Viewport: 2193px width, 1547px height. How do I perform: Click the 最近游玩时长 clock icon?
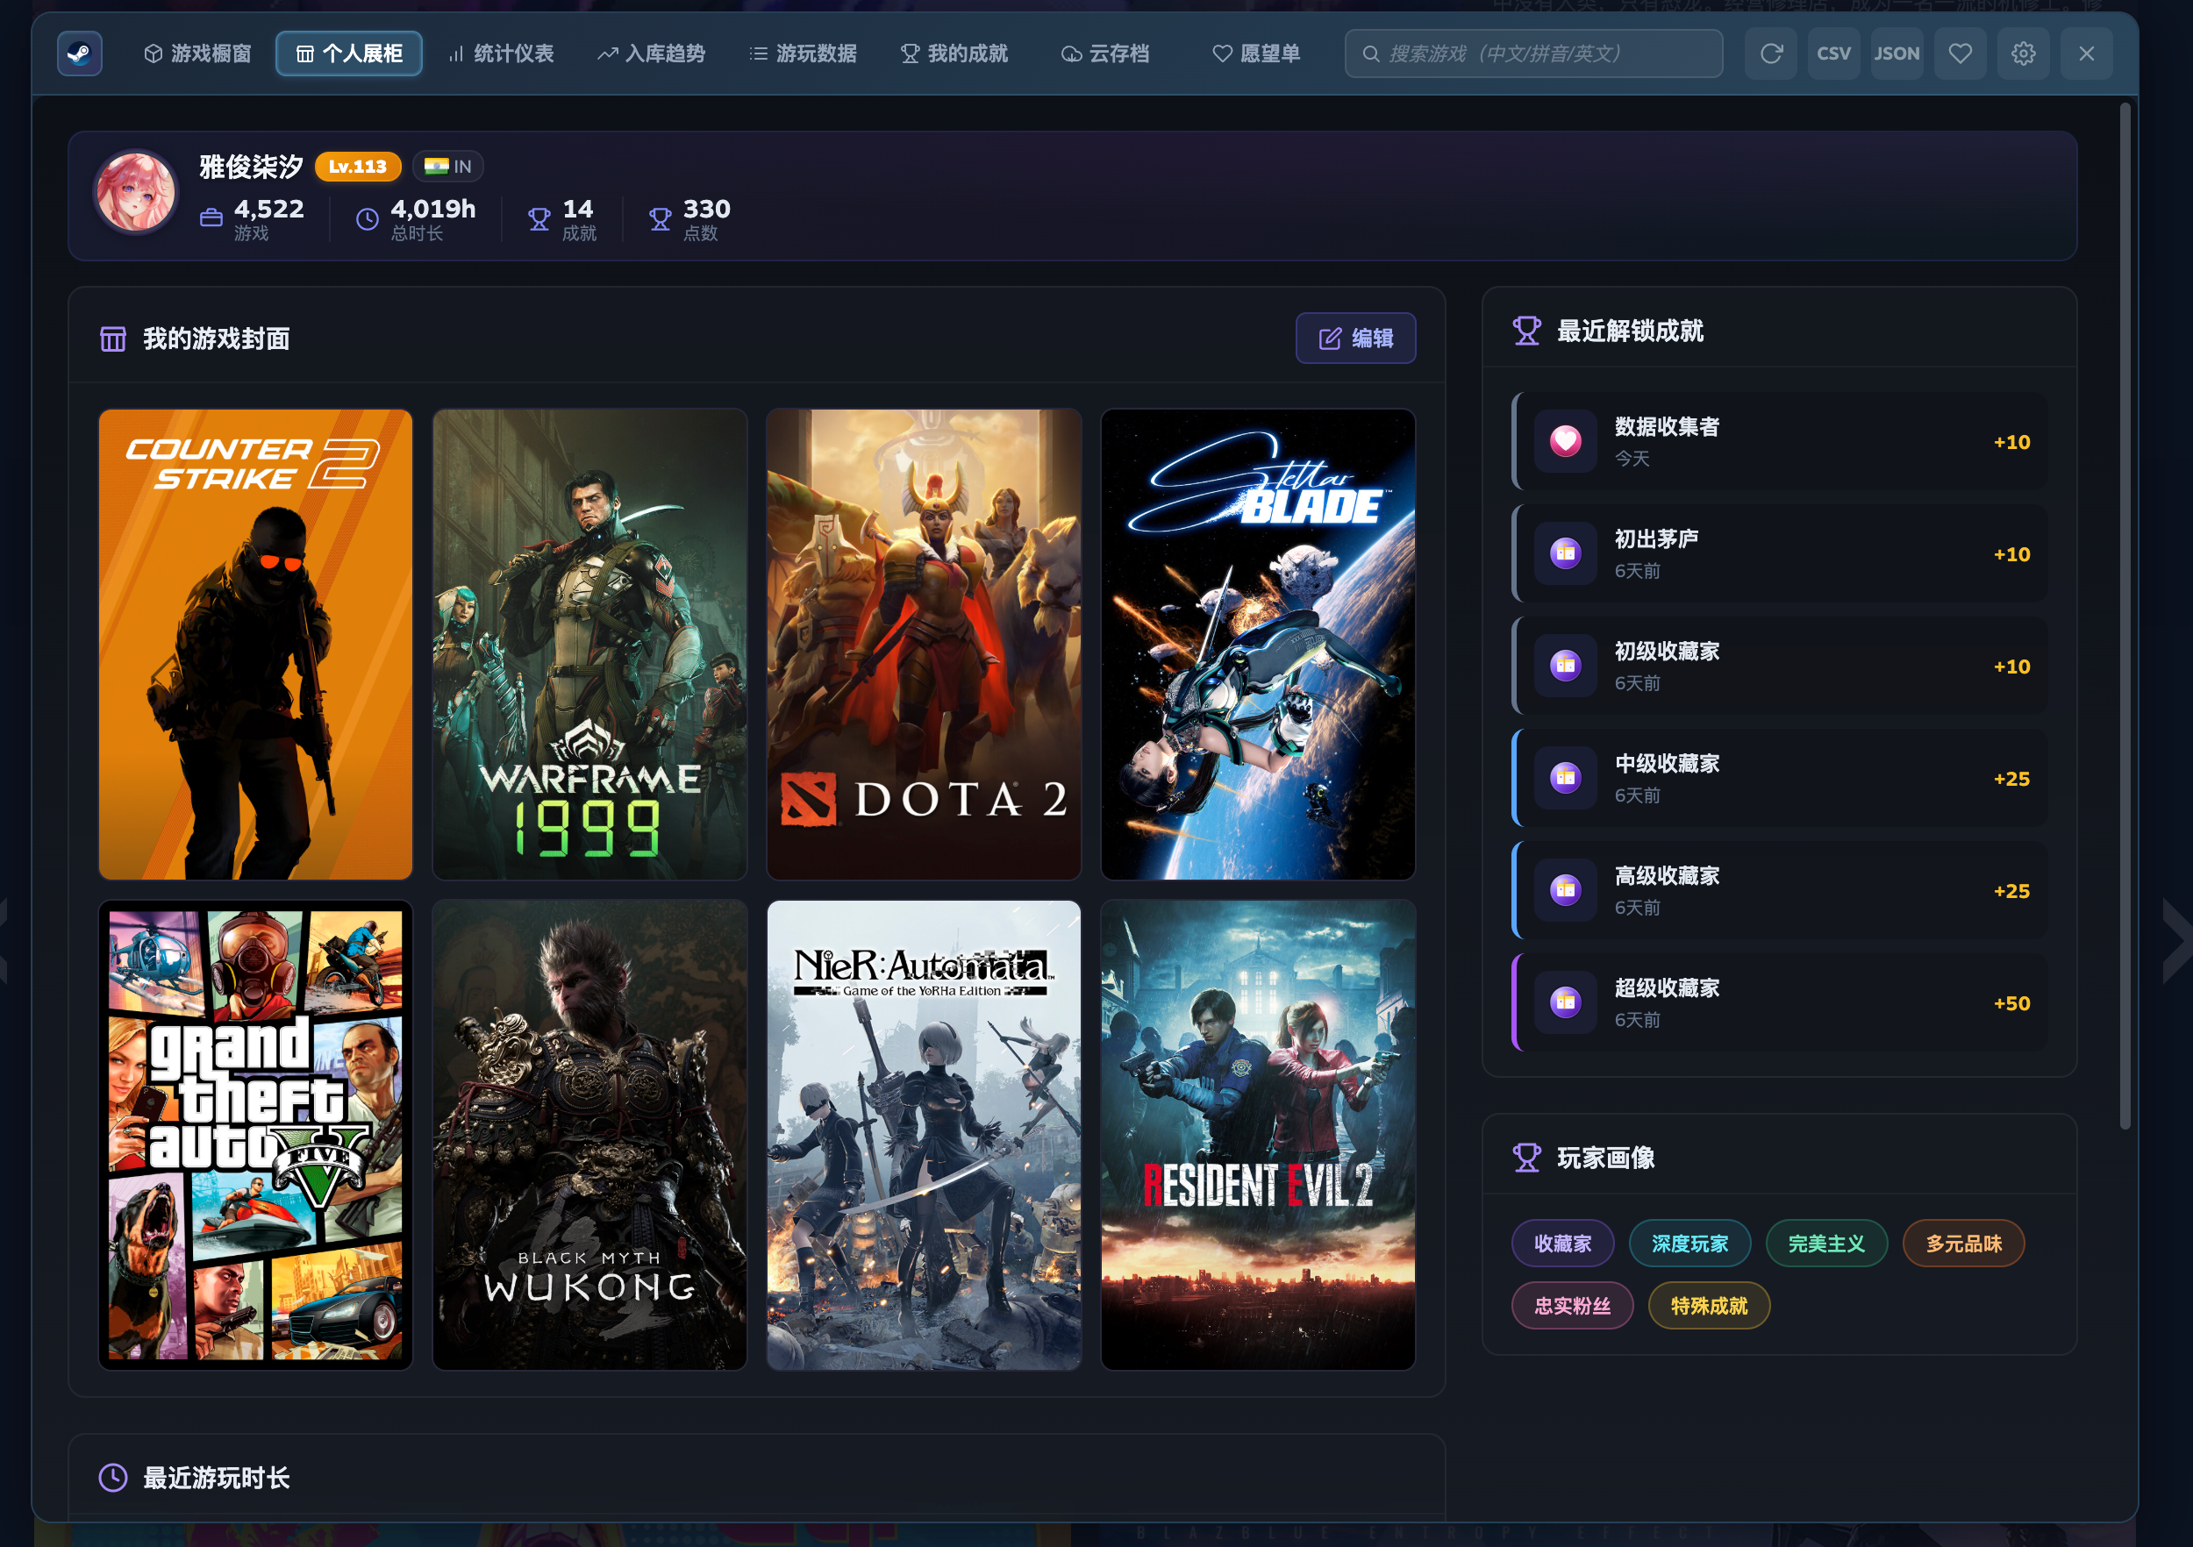[112, 1479]
